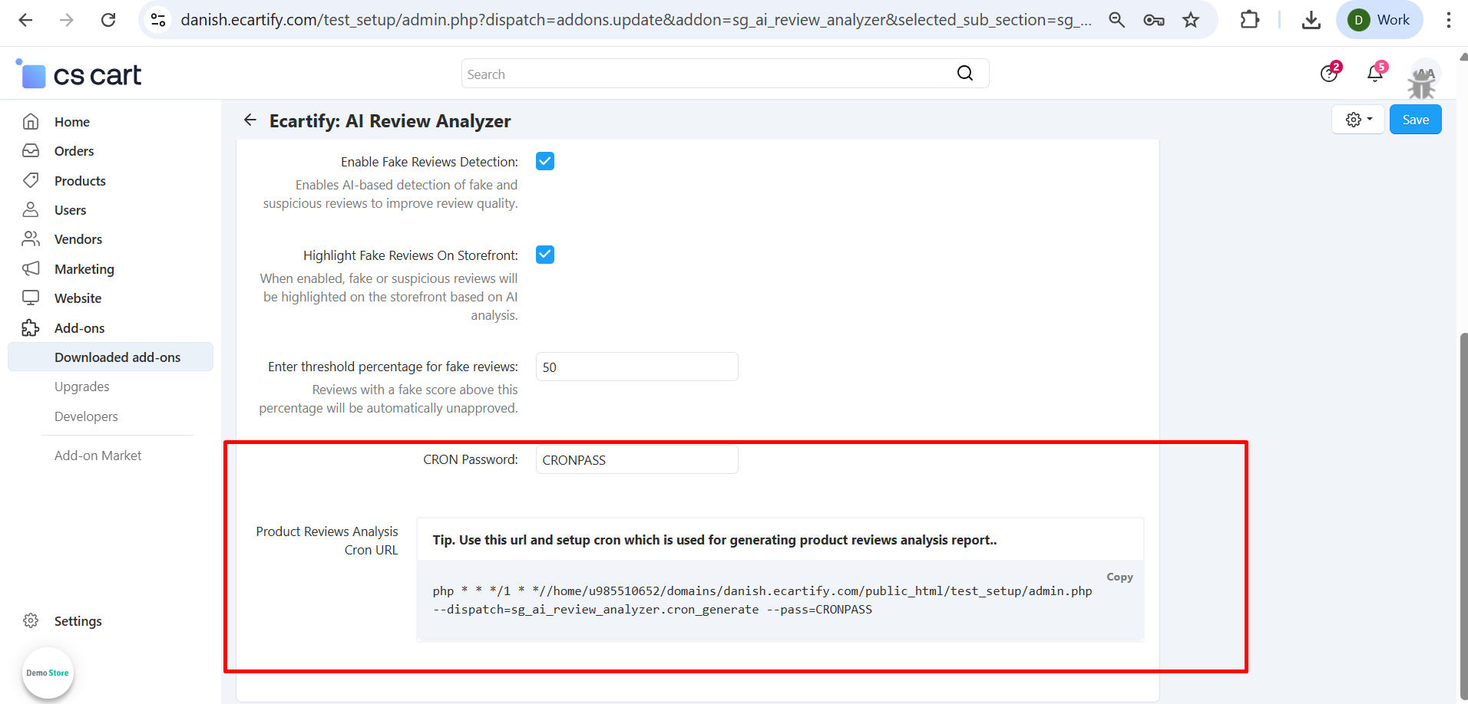The height and width of the screenshot is (704, 1468).
Task: Click the fake reviews threshold percentage field
Action: click(x=636, y=367)
